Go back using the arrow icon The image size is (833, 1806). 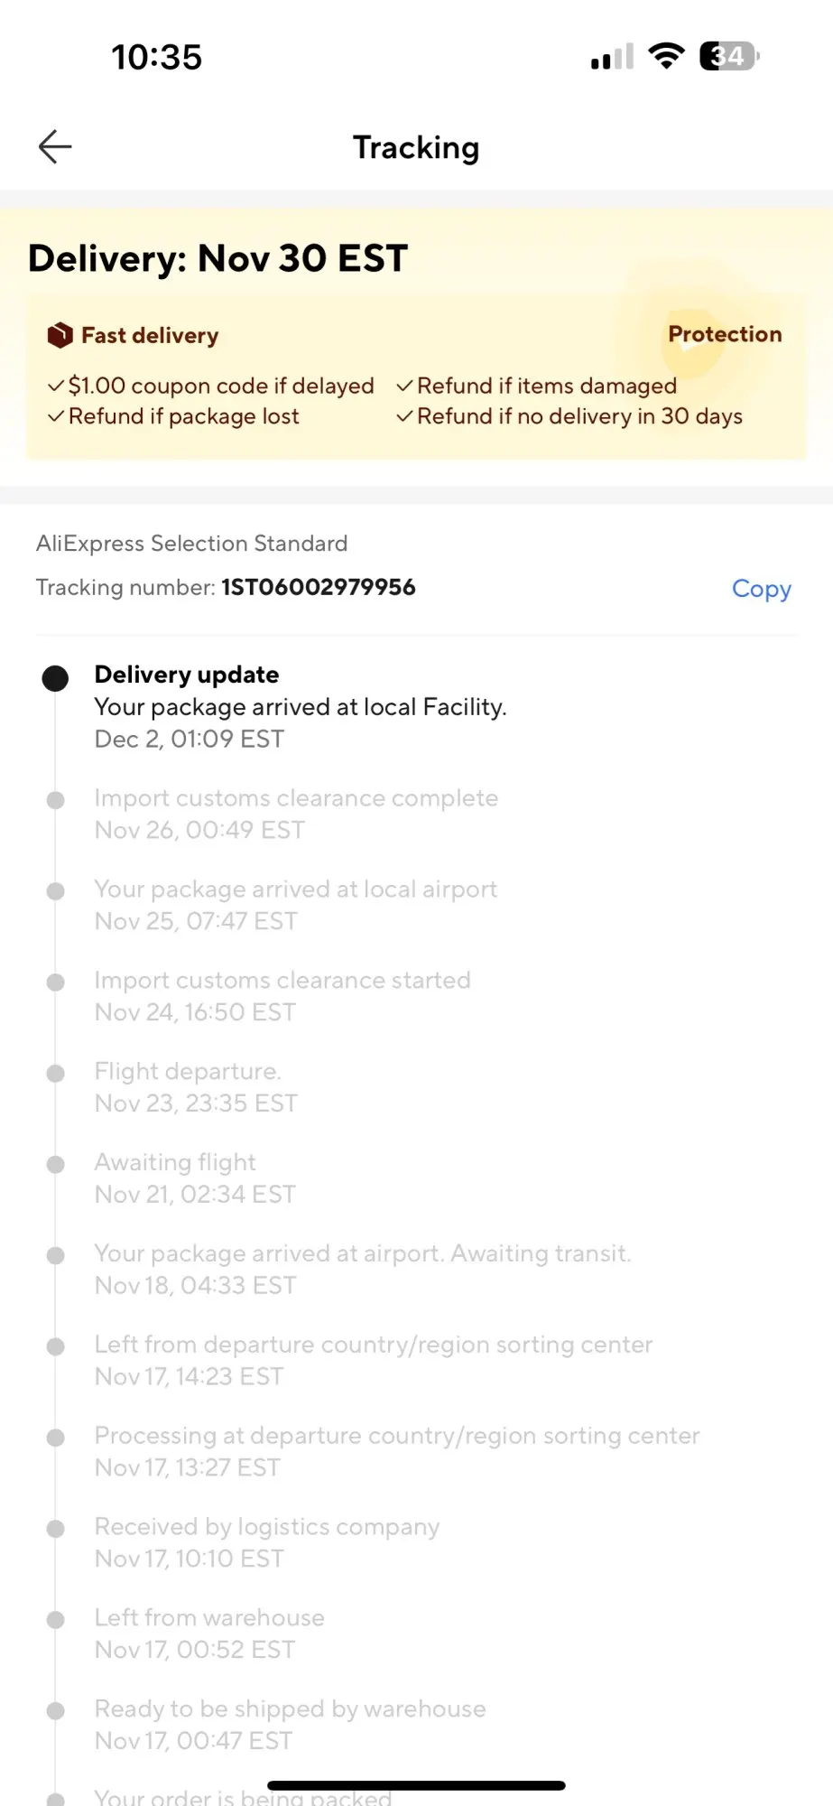(55, 146)
